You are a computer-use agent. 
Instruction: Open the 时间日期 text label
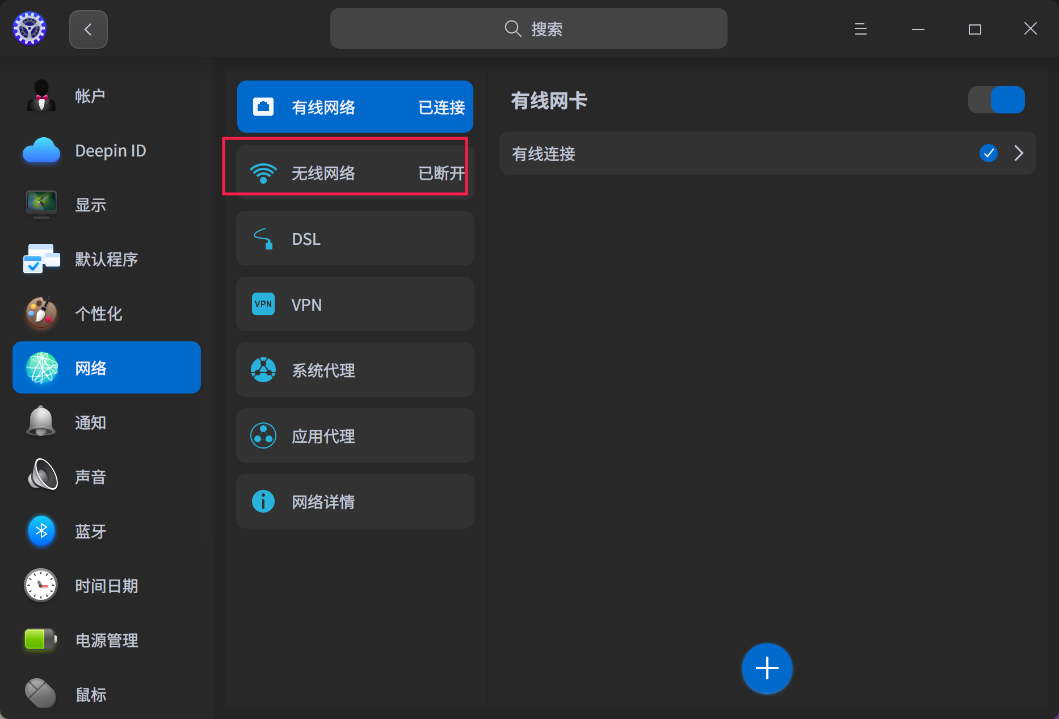107,586
